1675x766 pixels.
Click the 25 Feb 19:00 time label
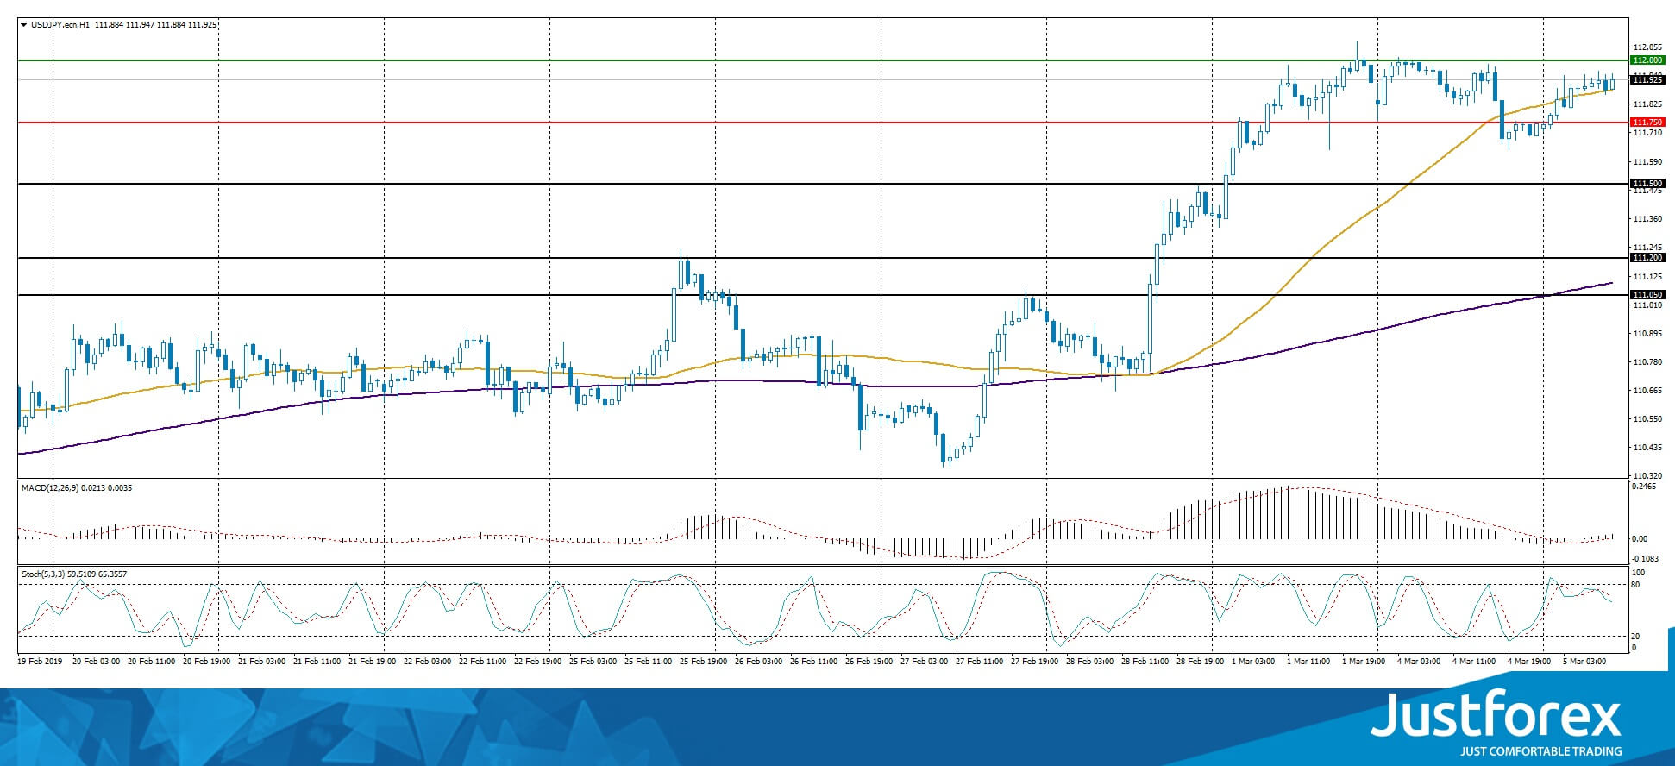click(x=704, y=662)
